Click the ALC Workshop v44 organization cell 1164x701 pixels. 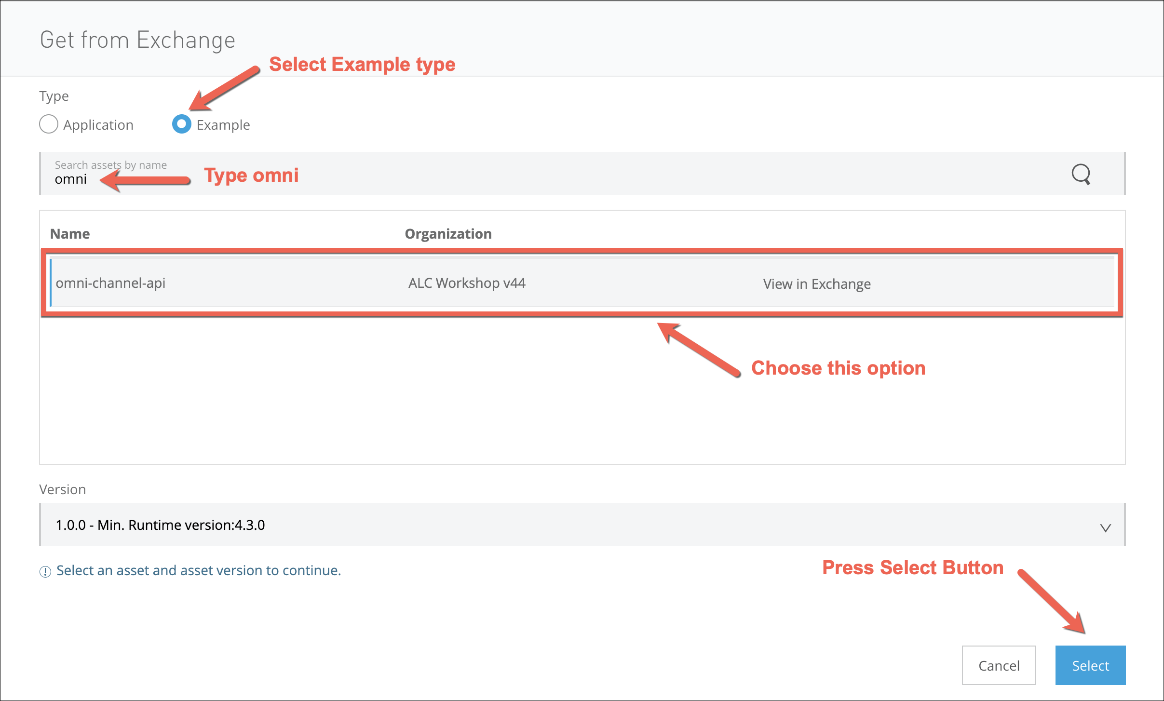pos(467,283)
